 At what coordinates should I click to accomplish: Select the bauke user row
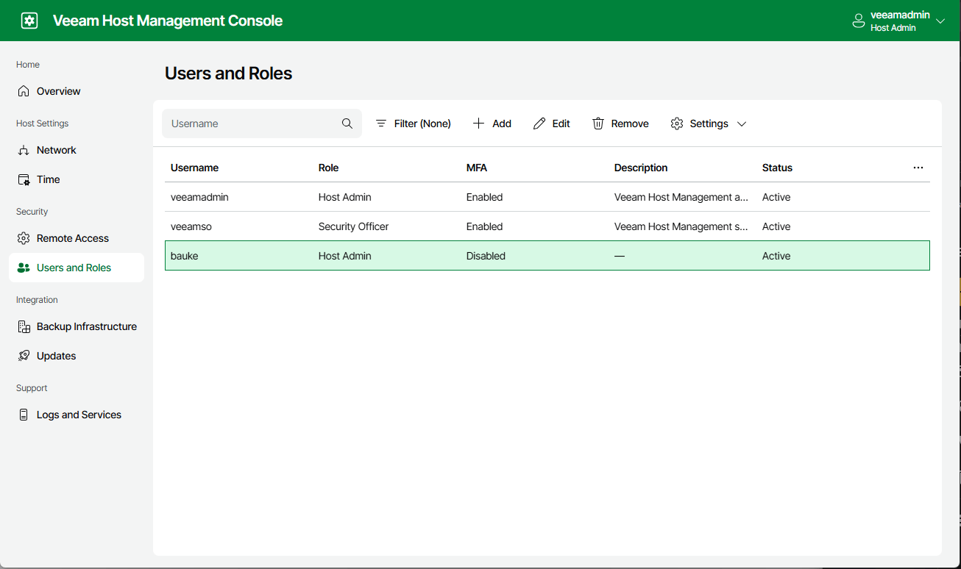(x=547, y=256)
